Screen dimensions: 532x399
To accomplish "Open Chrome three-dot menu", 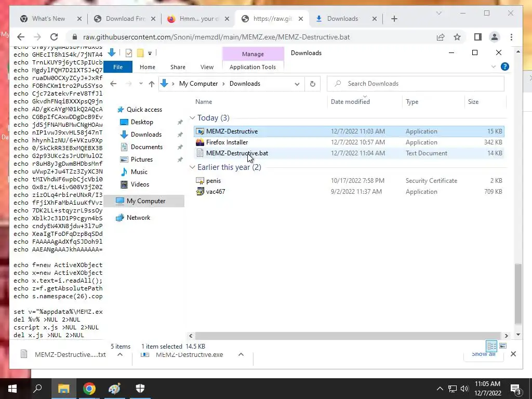I will [x=511, y=37].
